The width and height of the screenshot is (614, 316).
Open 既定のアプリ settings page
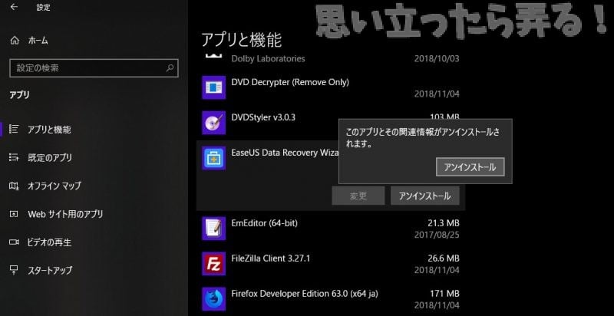coord(50,157)
